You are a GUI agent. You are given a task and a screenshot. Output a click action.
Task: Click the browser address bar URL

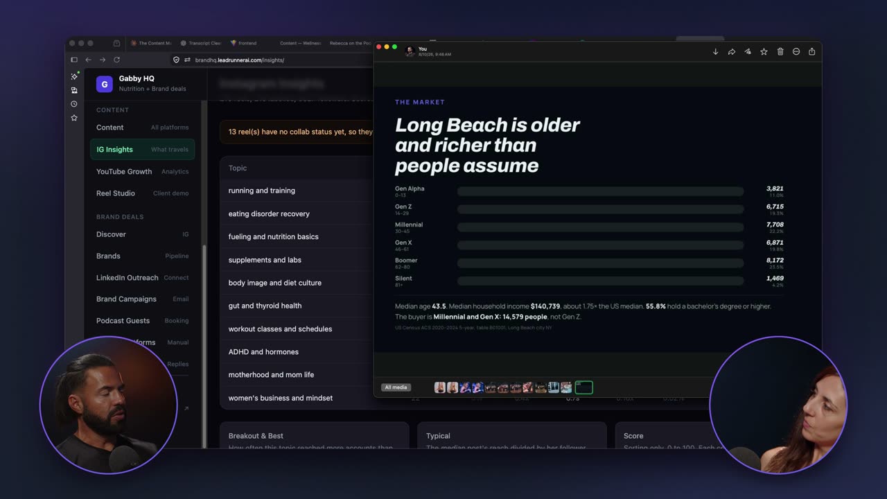tap(240, 60)
